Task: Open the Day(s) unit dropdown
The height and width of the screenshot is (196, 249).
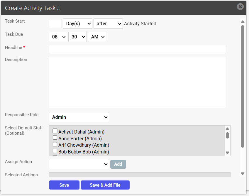Action: tap(78, 24)
